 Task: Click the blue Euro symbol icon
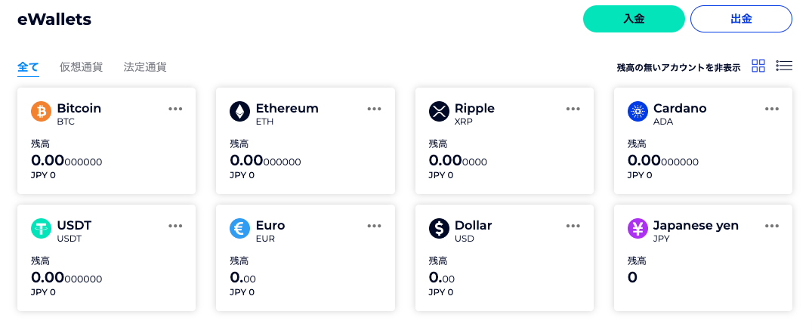click(x=239, y=229)
